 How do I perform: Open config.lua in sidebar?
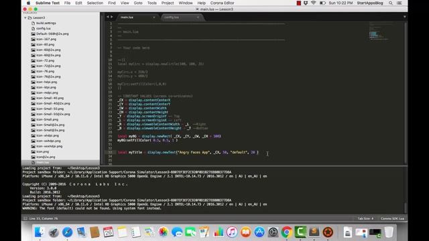tap(43, 28)
